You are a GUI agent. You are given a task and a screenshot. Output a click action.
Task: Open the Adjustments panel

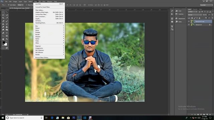[x=180, y=19]
